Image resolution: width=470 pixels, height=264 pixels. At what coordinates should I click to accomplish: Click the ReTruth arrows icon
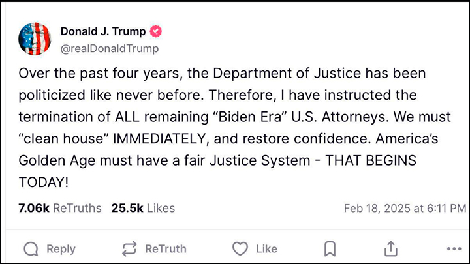coord(130,248)
